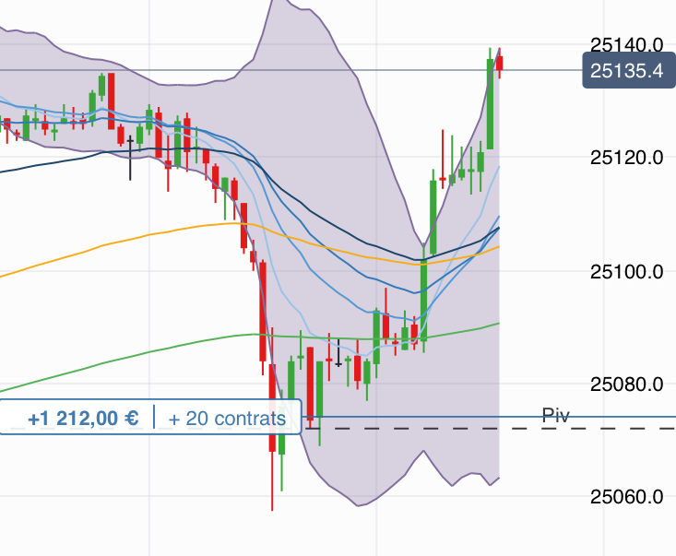
Task: Click the latest red candle at the 25135 price level
Action: [500, 64]
